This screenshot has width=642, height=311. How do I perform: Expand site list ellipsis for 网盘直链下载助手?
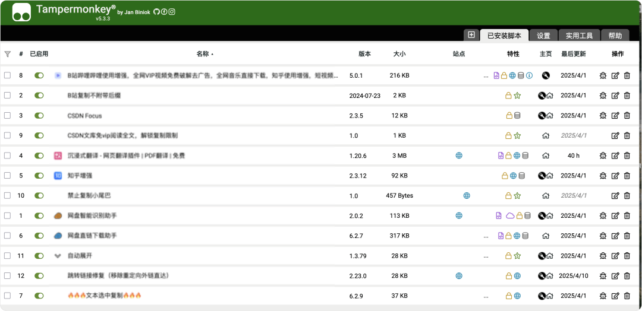(x=486, y=236)
